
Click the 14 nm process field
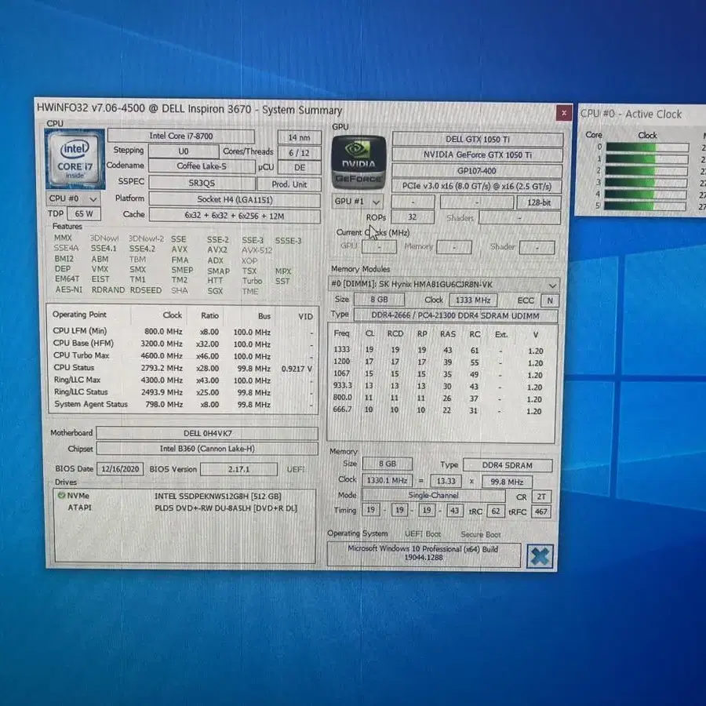pos(300,137)
